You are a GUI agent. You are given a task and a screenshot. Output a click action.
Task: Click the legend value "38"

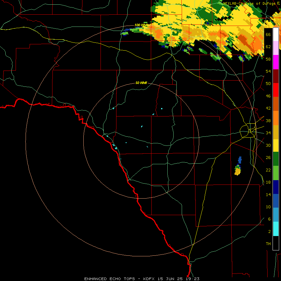(x=268, y=121)
